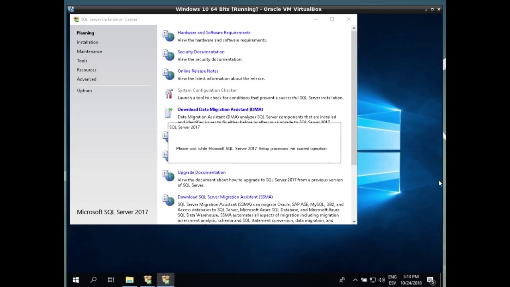
Task: Click the taskbar search magnifier icon
Action: click(x=94, y=280)
